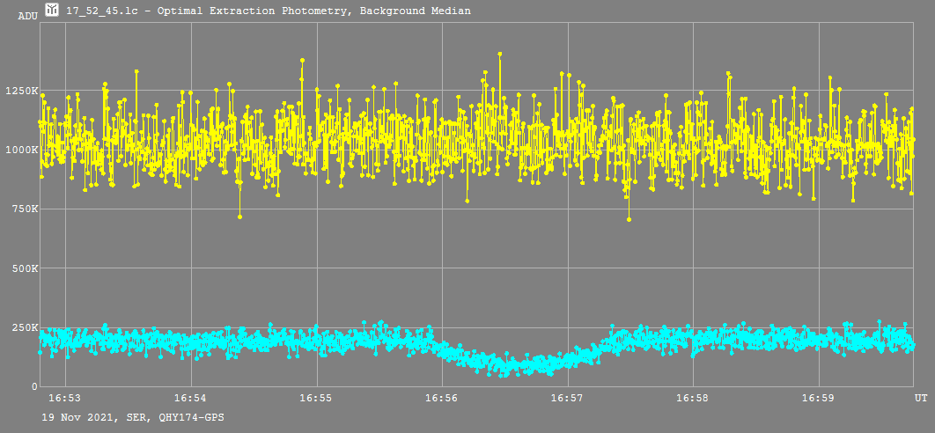Click the 0 label on the y-axis

34,386
